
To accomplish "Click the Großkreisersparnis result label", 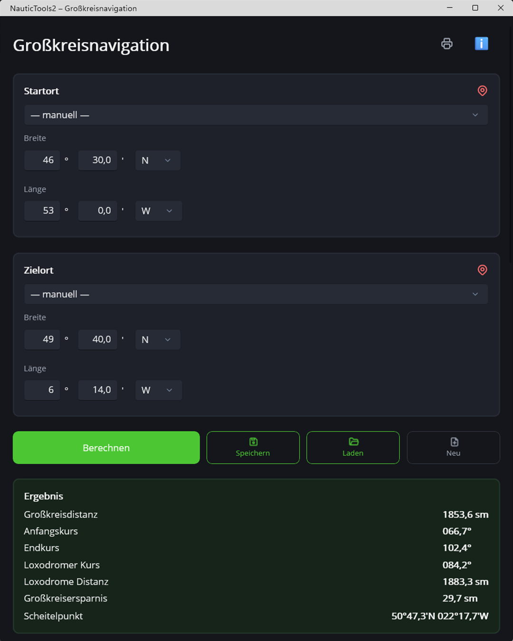I will coord(66,598).
